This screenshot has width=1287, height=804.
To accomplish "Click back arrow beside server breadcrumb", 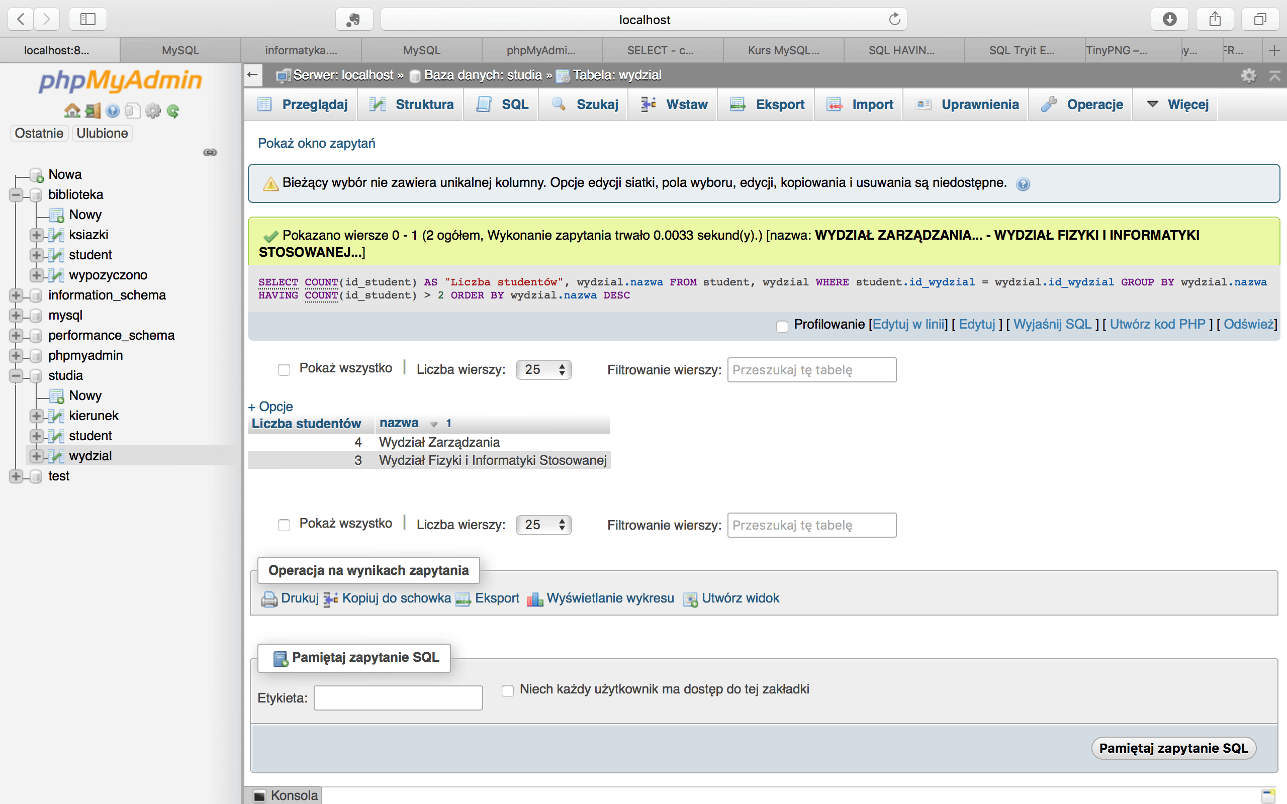I will click(253, 75).
